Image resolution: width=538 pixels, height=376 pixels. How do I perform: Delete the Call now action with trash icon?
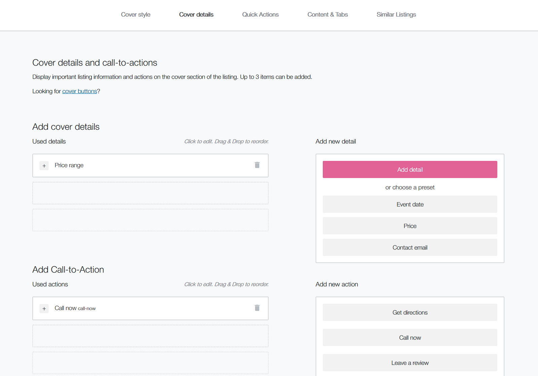point(257,308)
